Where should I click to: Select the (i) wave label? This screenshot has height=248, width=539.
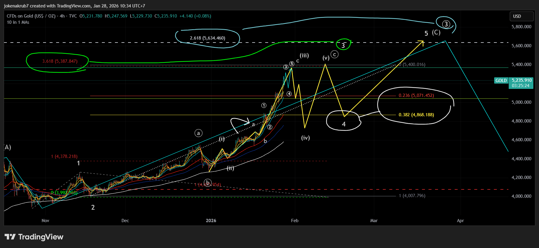click(x=222, y=139)
